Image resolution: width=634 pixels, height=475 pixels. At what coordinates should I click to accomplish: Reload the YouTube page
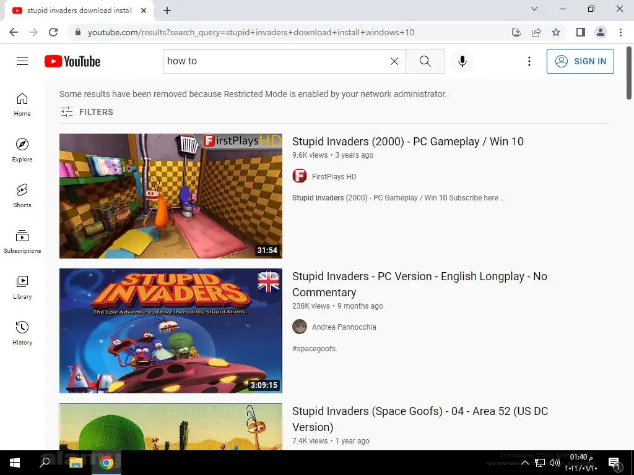click(53, 32)
